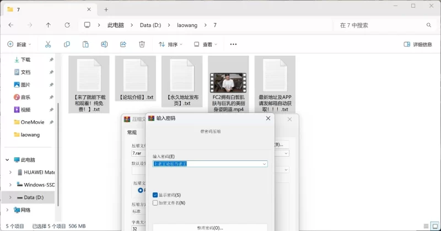441x231 pixels.
Task: Click the 整理密码(O)... button
Action: coord(209,227)
